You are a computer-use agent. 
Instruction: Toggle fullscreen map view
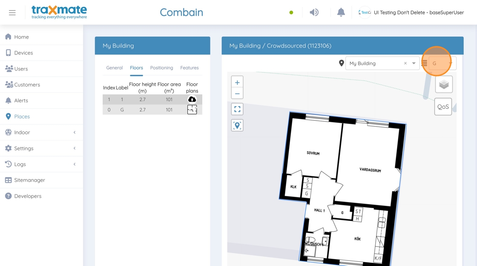pos(237,109)
